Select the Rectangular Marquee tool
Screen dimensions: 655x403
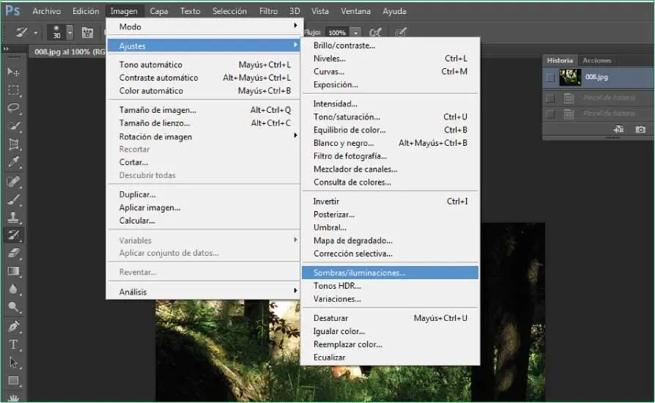[x=13, y=90]
